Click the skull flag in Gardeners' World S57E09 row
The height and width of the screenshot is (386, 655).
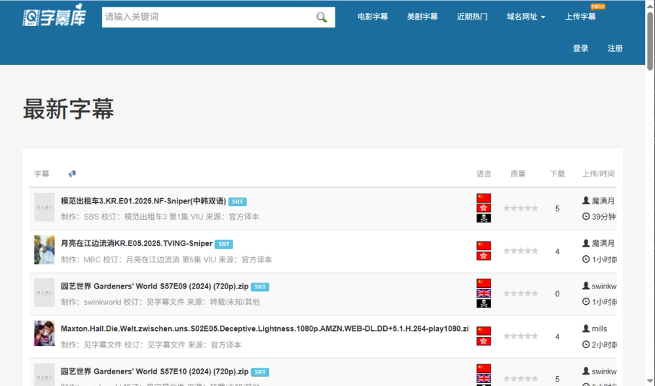[484, 304]
